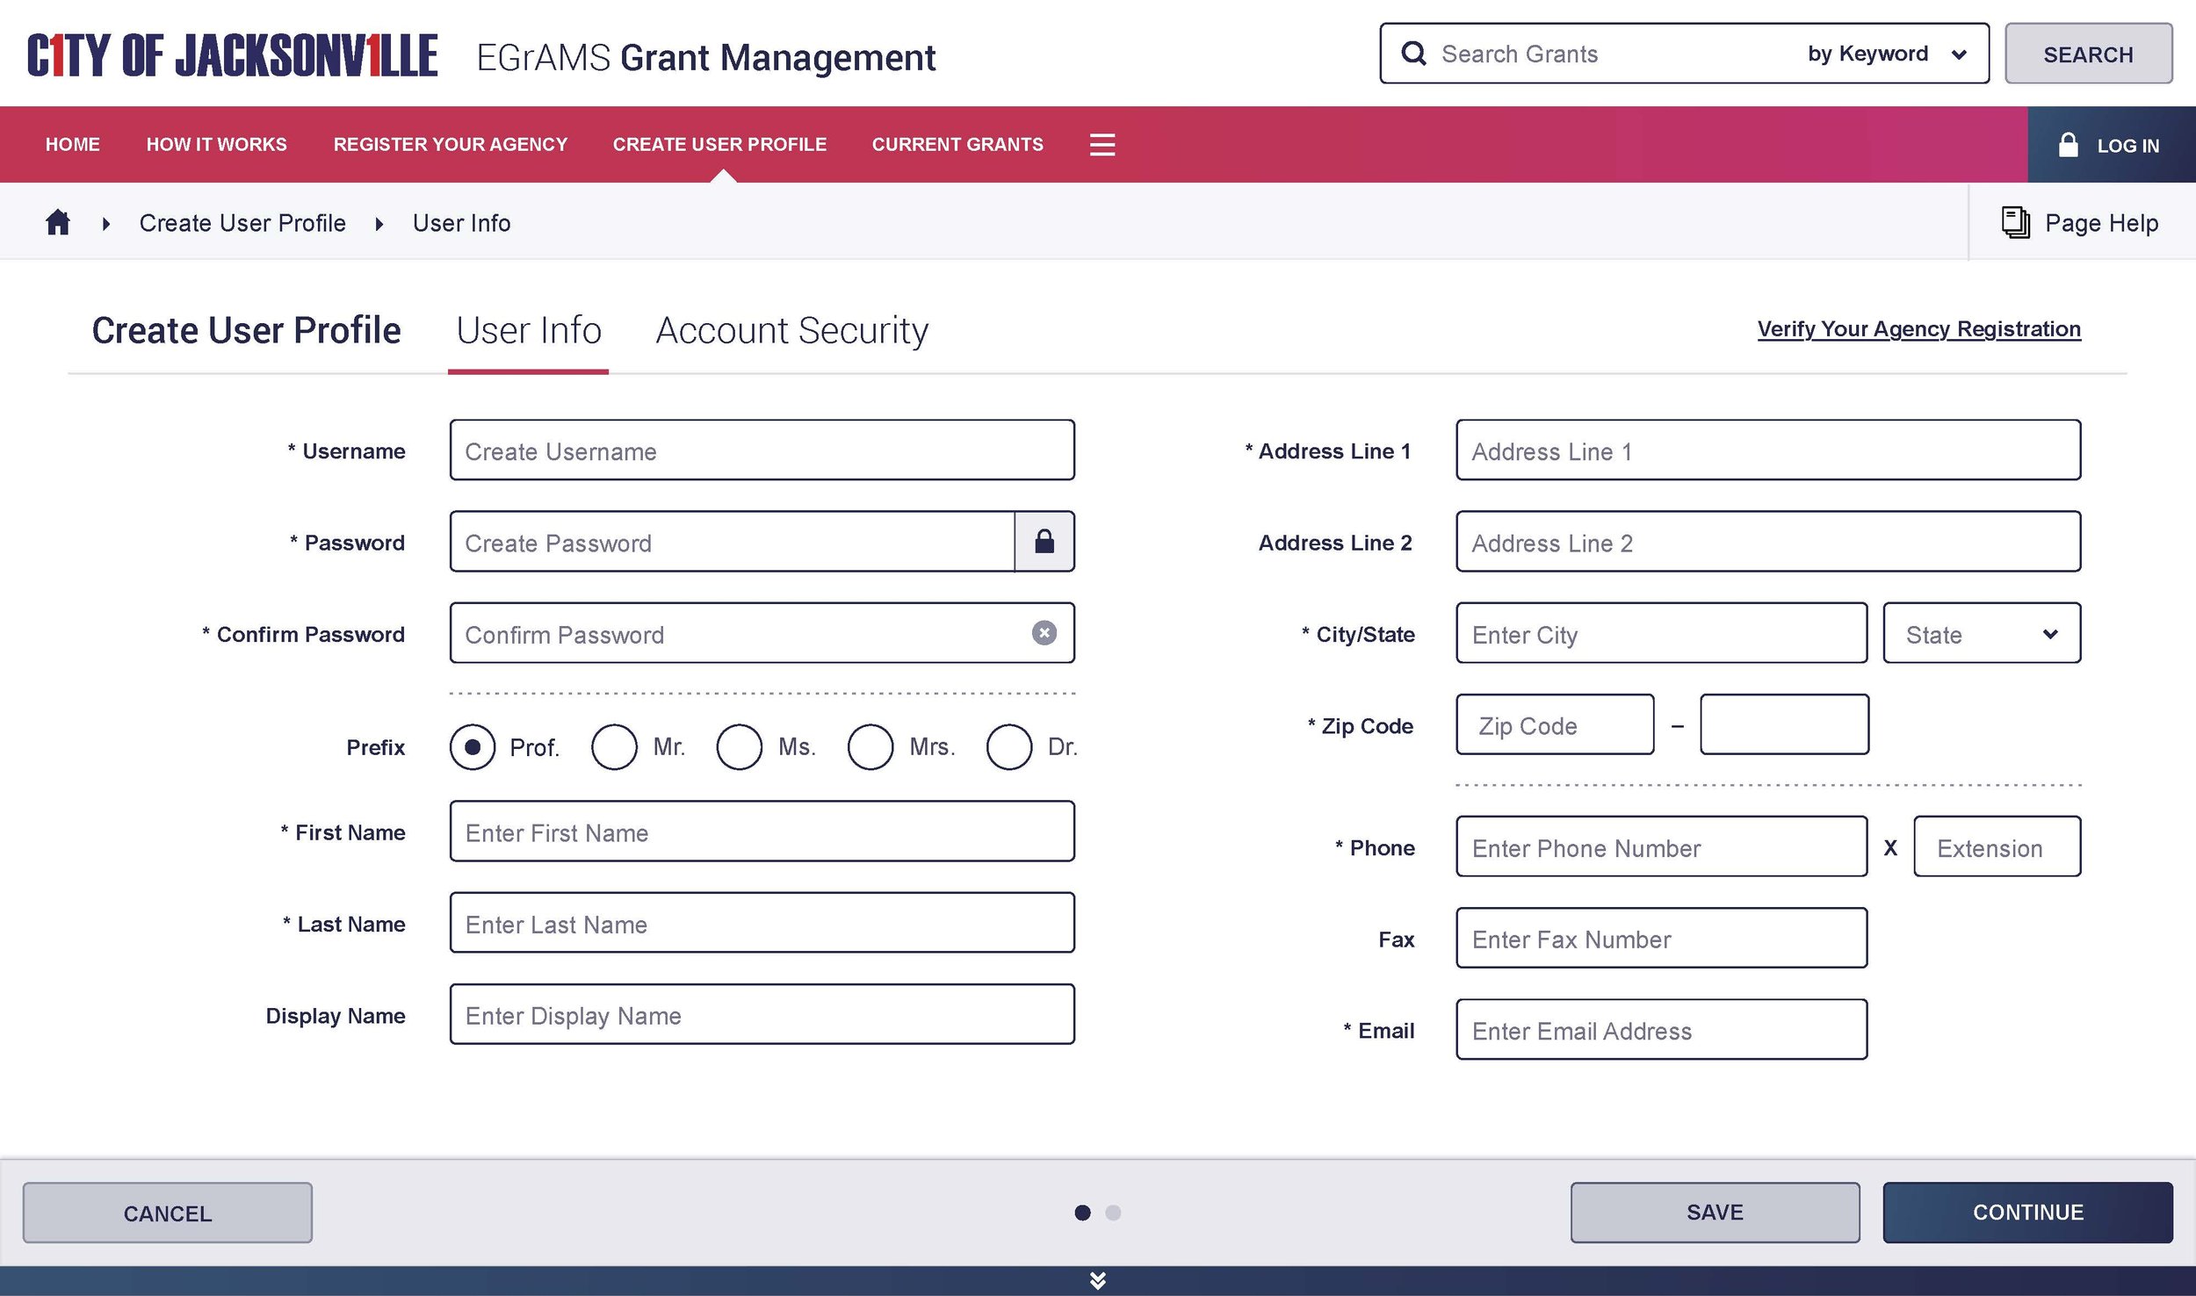
Task: Click the Enter Email Address field
Action: point(1660,1030)
